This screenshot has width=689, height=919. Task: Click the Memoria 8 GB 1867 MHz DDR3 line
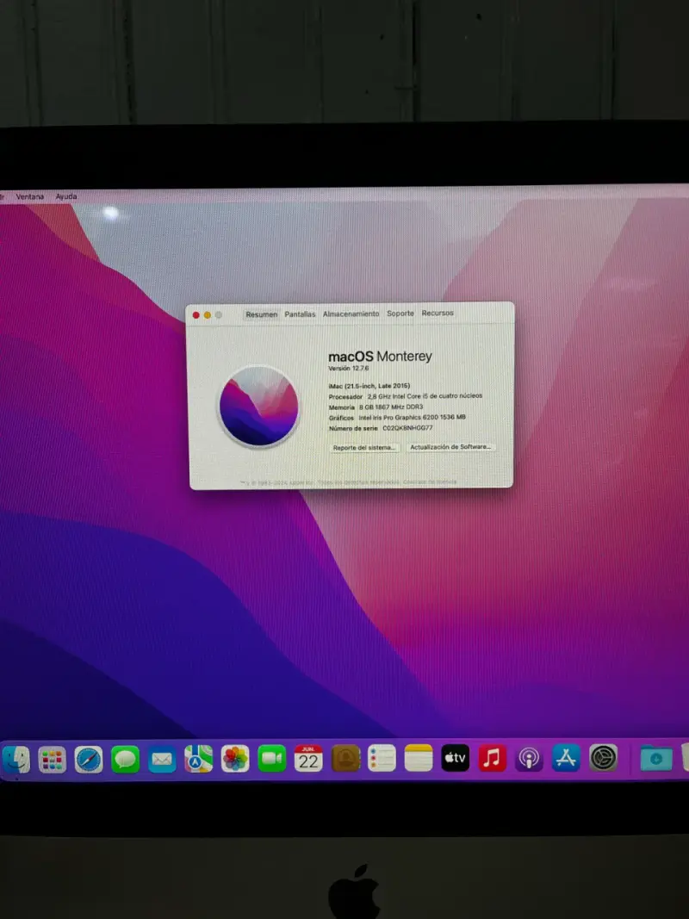click(x=376, y=407)
